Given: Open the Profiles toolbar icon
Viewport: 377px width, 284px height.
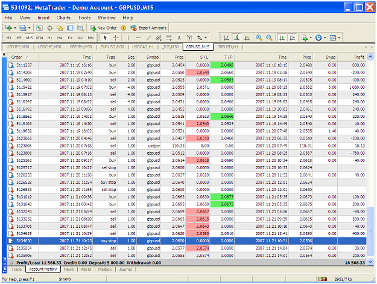Looking at the screenshot, I should 22,28.
